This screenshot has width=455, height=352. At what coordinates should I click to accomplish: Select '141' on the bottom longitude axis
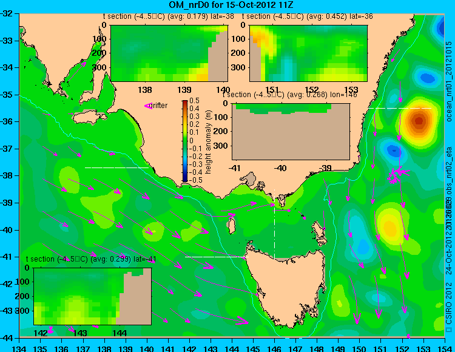pyautogui.click(x=167, y=348)
